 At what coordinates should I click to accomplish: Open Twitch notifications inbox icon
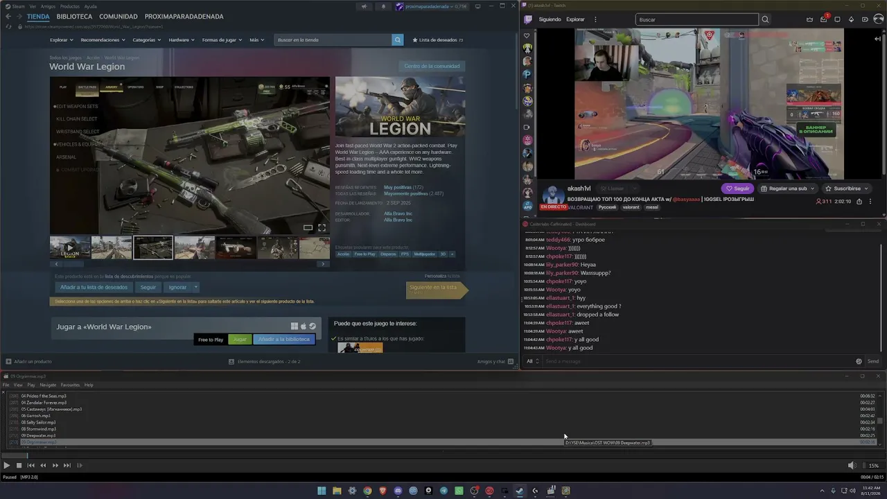(x=823, y=19)
